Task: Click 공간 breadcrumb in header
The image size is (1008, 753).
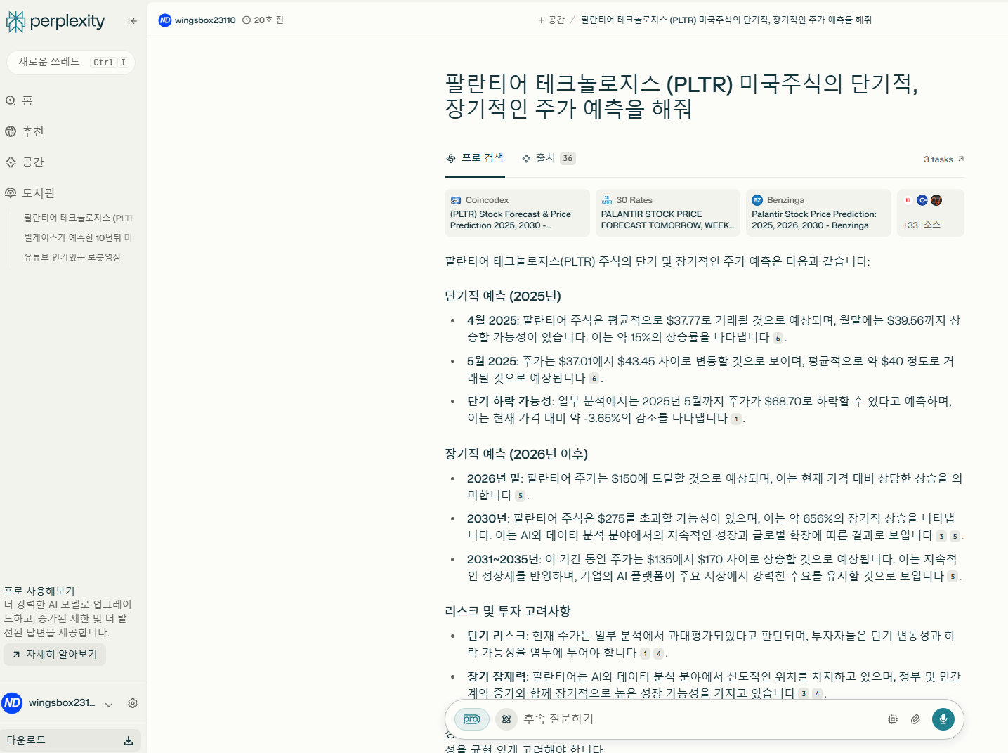Action: [556, 20]
